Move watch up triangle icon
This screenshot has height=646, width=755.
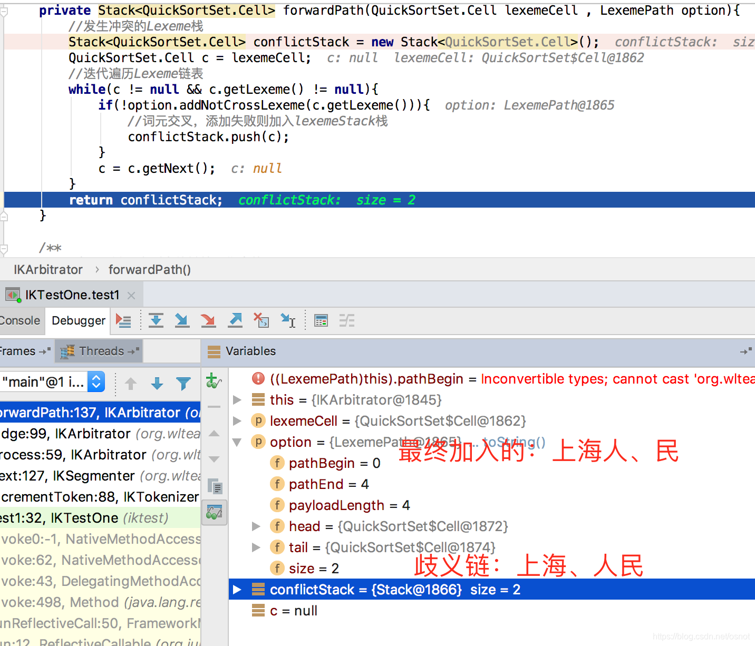pyautogui.click(x=214, y=433)
